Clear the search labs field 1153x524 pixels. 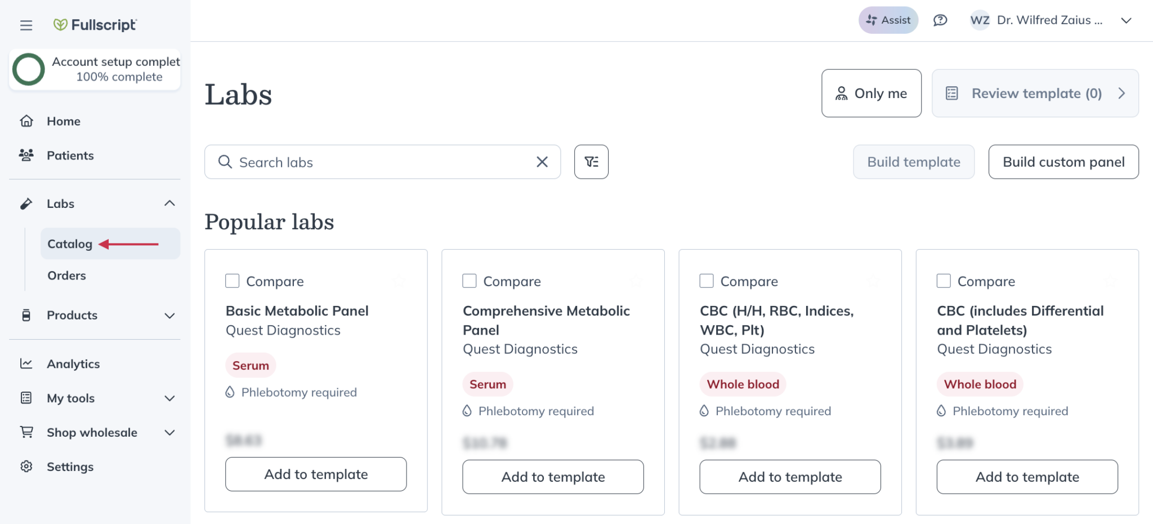click(542, 162)
